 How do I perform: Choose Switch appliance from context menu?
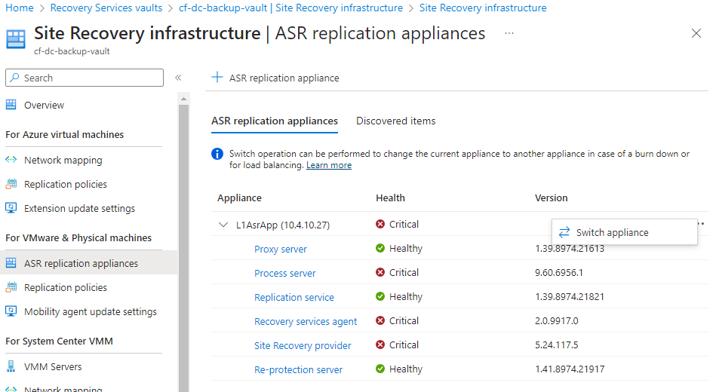(x=624, y=232)
